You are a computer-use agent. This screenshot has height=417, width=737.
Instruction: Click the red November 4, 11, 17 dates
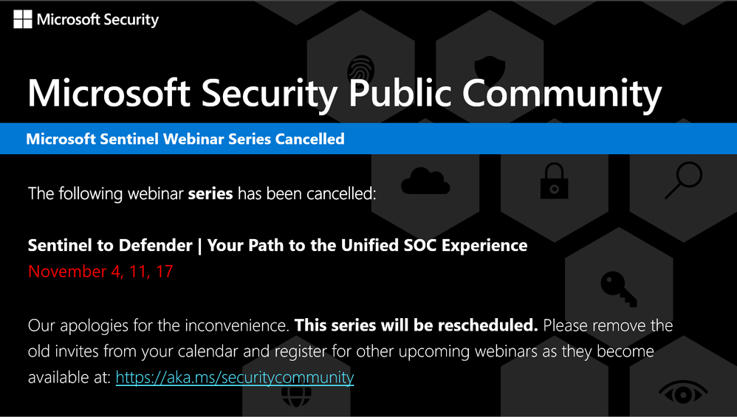coord(100,272)
